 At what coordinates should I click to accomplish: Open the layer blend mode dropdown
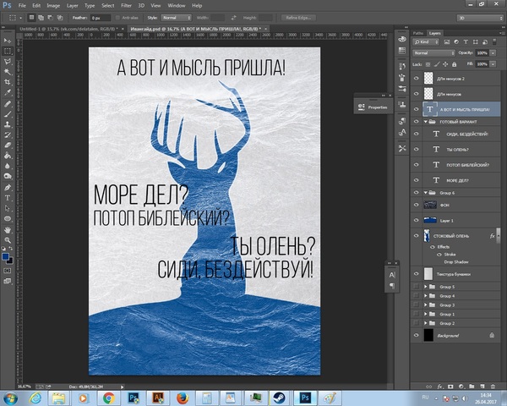432,52
